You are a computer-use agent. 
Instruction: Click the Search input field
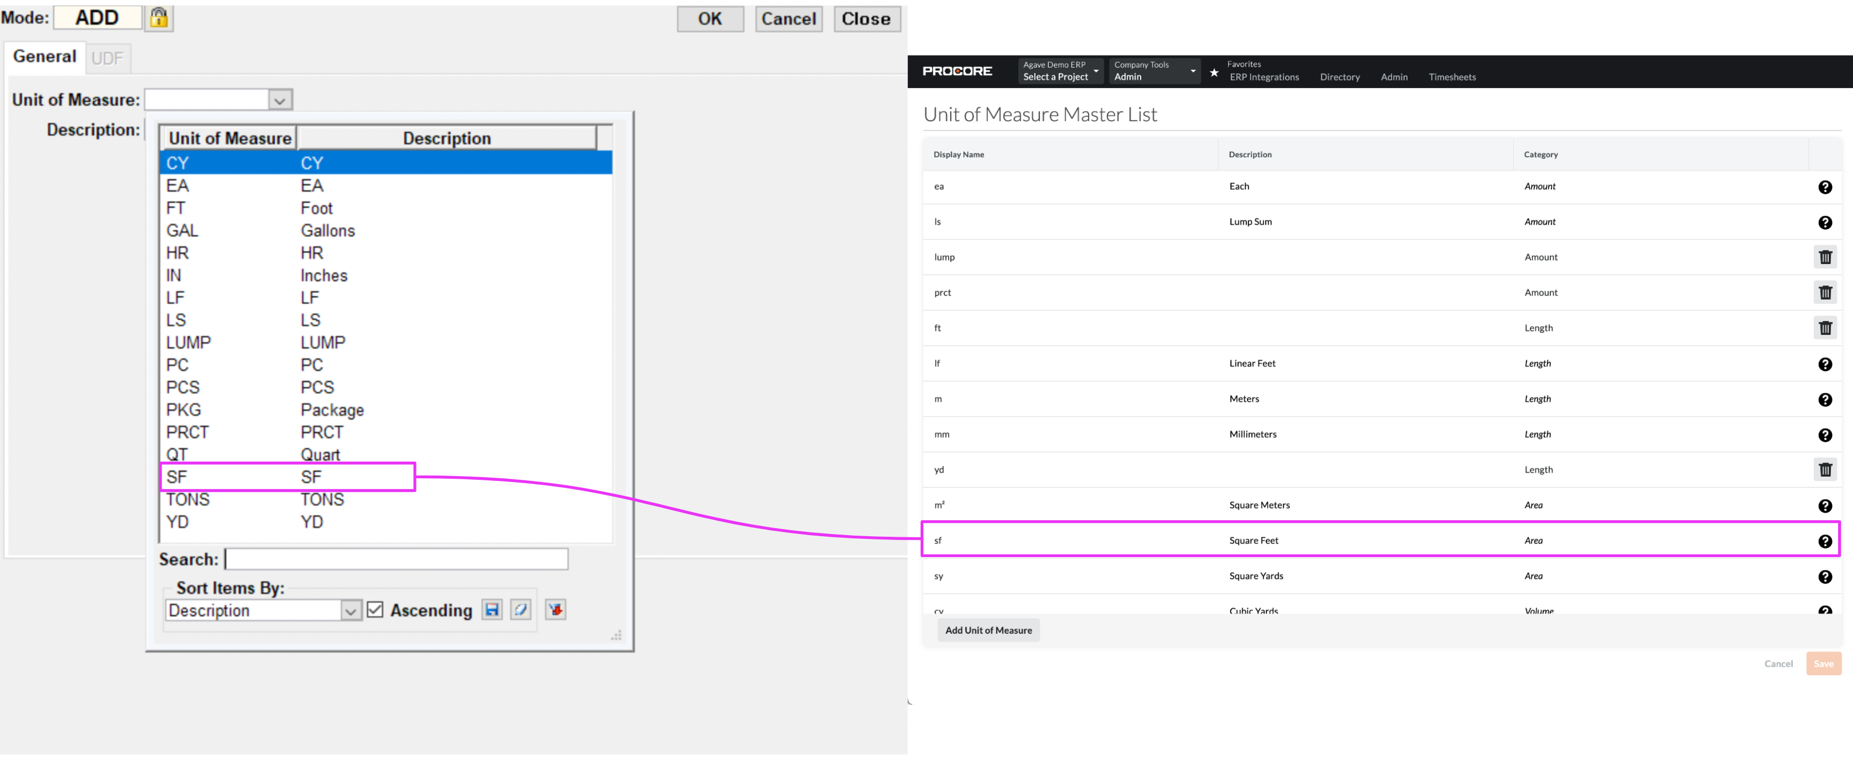(396, 559)
